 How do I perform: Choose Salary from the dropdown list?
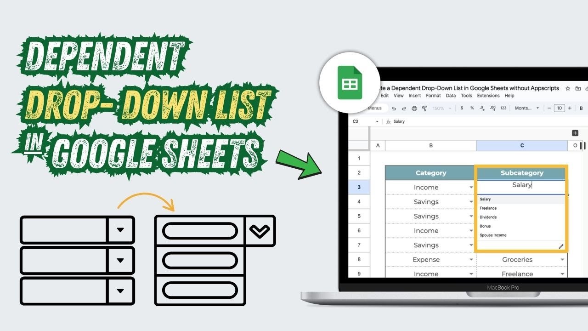(x=521, y=199)
